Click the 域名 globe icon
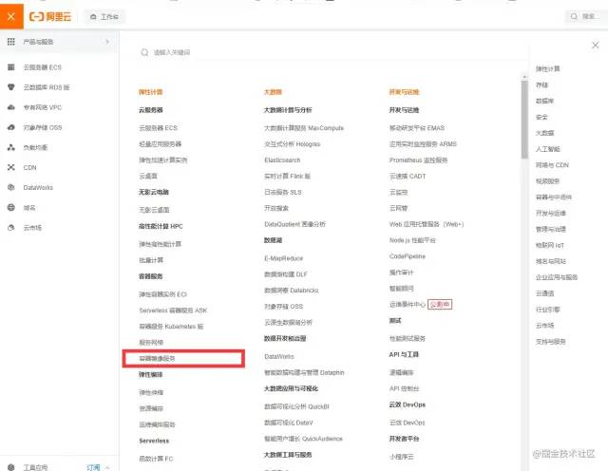 [x=10, y=207]
